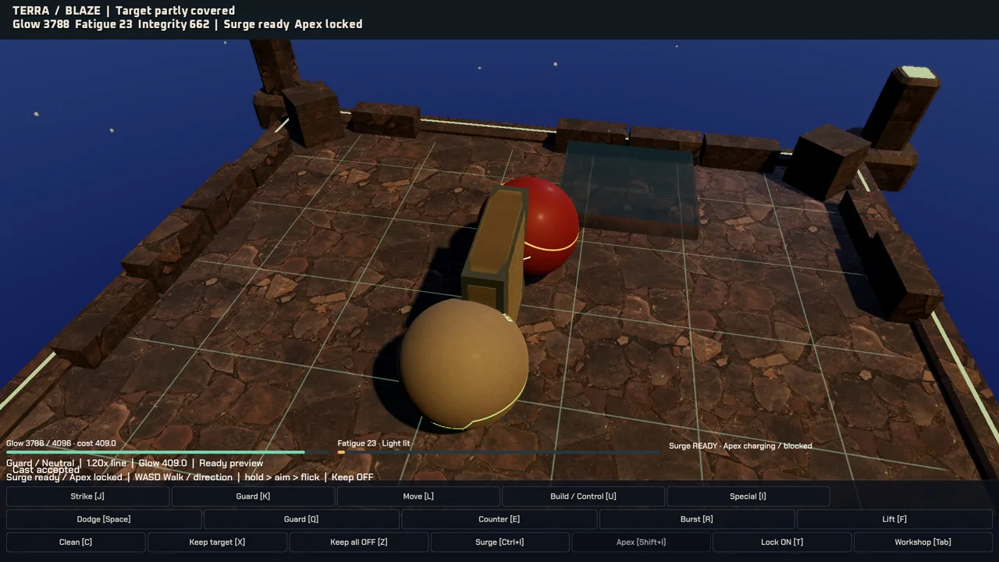Click the "Glow 3788 / 4096 · cost 409.0" readout
This screenshot has height=562, width=999.
(61, 443)
